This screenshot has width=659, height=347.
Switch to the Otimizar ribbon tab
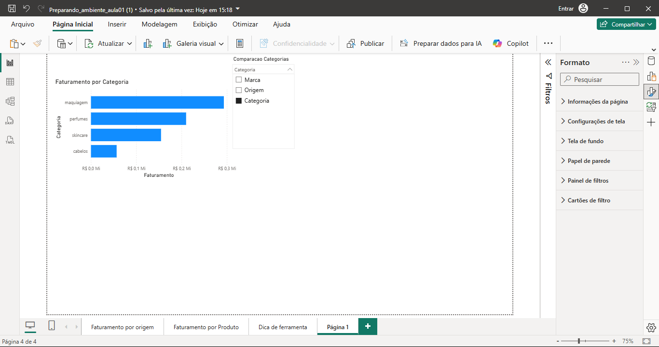point(245,24)
